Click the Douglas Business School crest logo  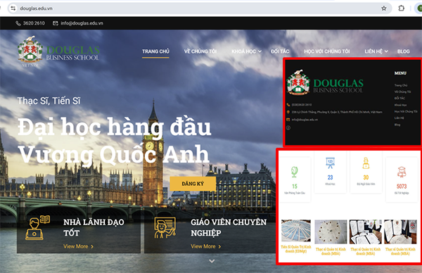(30, 51)
